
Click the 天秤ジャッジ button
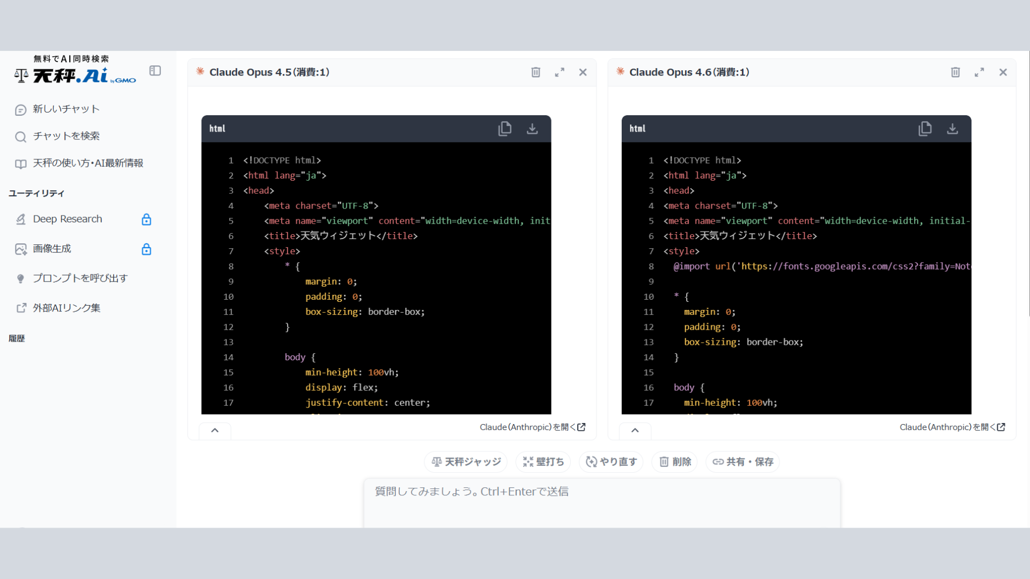point(466,462)
